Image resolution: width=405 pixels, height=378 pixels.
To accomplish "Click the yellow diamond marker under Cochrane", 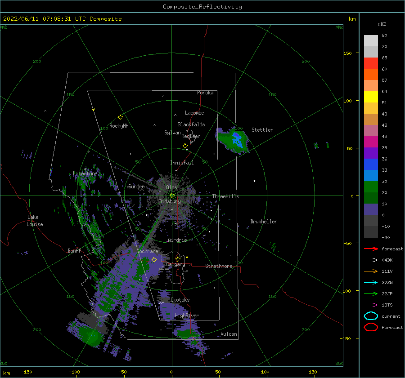I will point(154,259).
